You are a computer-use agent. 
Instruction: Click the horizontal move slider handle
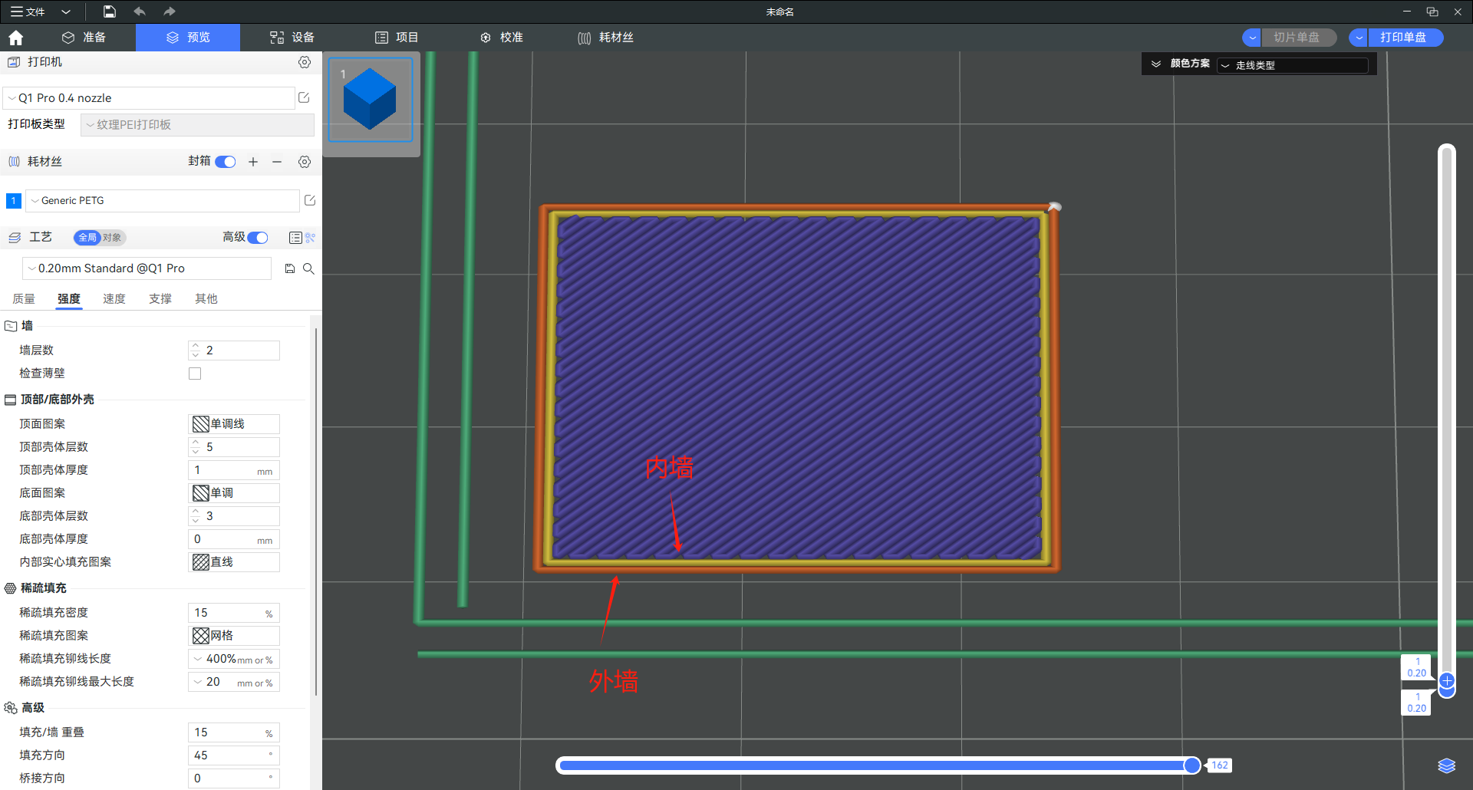click(1192, 765)
